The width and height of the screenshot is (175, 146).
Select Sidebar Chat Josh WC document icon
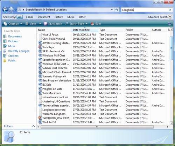(40, 68)
